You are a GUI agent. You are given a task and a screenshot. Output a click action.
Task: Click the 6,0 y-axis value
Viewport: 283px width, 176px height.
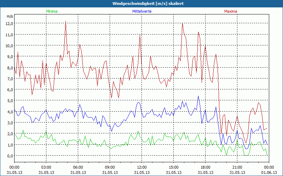click(x=10, y=90)
